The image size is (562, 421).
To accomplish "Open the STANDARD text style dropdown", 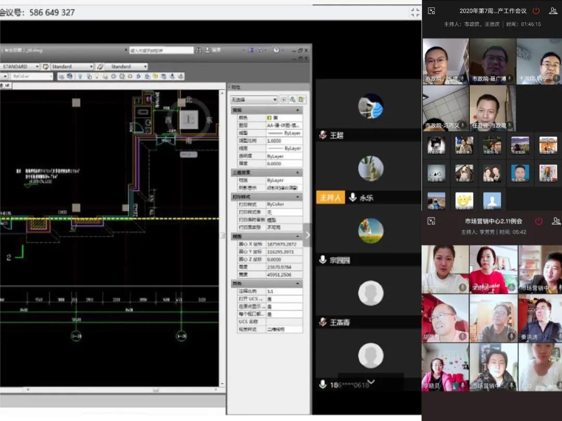I will coord(20,67).
